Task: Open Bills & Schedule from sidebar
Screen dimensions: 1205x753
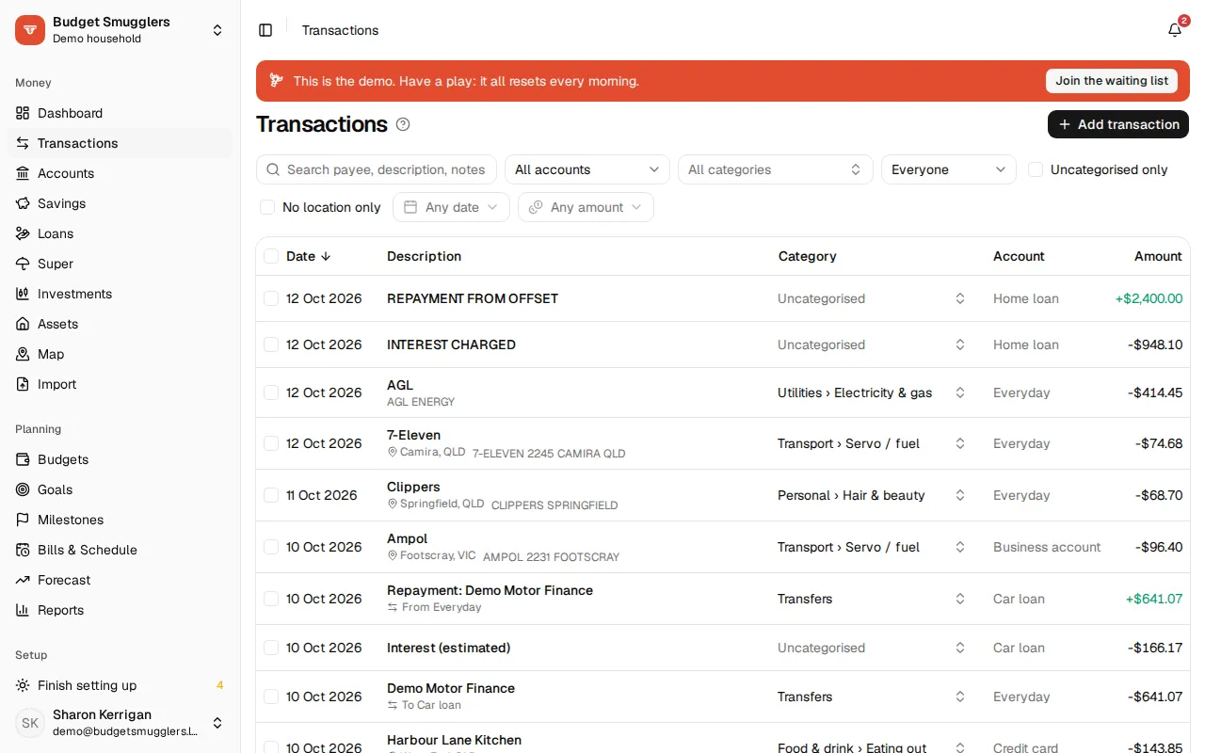Action: pyautogui.click(x=120, y=550)
